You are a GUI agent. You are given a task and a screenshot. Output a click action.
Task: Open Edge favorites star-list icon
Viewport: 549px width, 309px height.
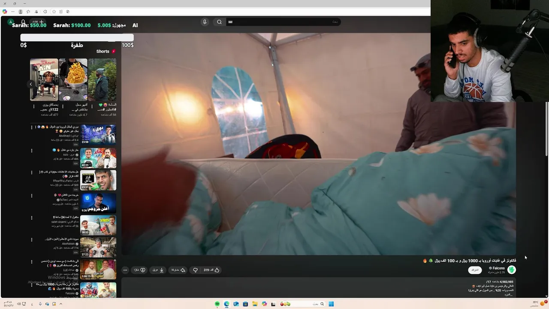click(28, 12)
